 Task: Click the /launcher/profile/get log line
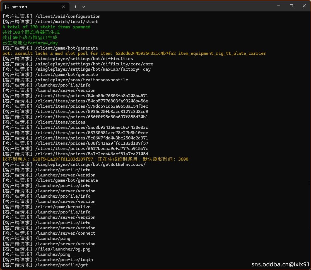(45, 265)
